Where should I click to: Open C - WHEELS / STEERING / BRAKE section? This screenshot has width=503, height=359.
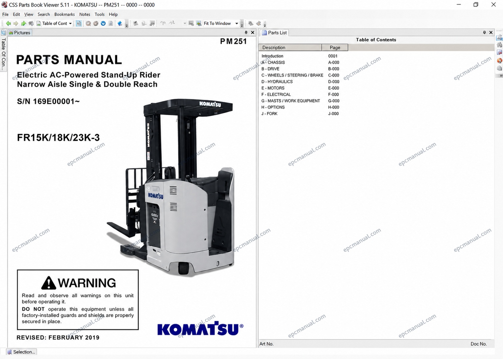coord(292,75)
